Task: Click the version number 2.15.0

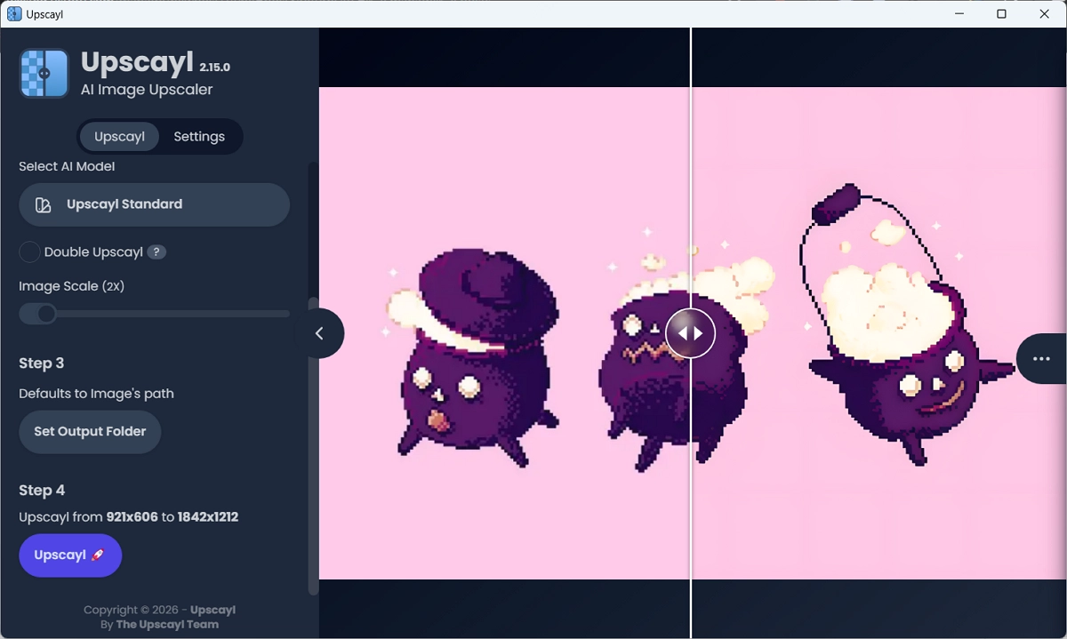Action: click(214, 68)
